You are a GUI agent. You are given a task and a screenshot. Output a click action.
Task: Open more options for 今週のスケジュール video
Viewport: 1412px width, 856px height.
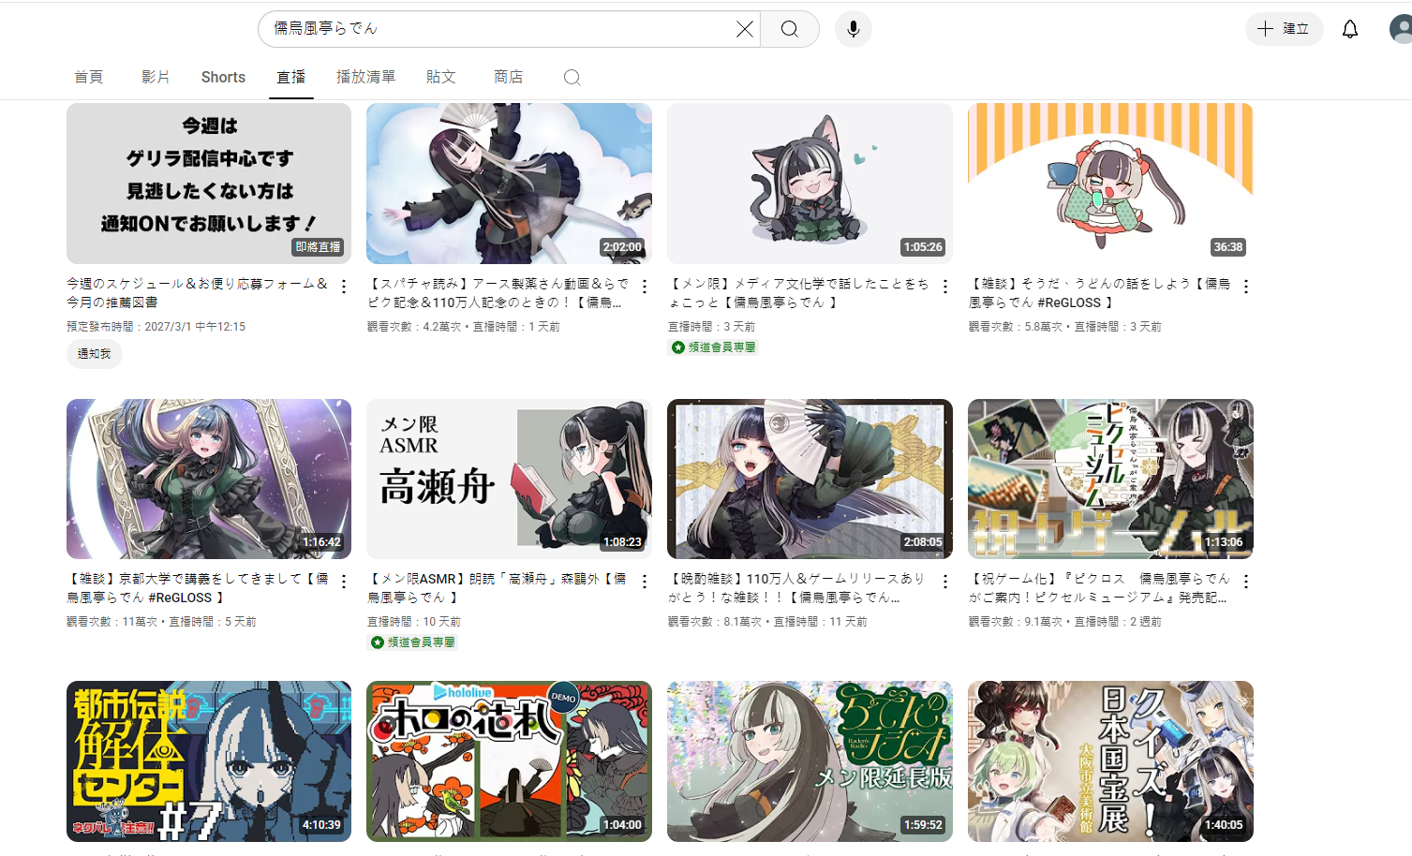[x=344, y=287]
